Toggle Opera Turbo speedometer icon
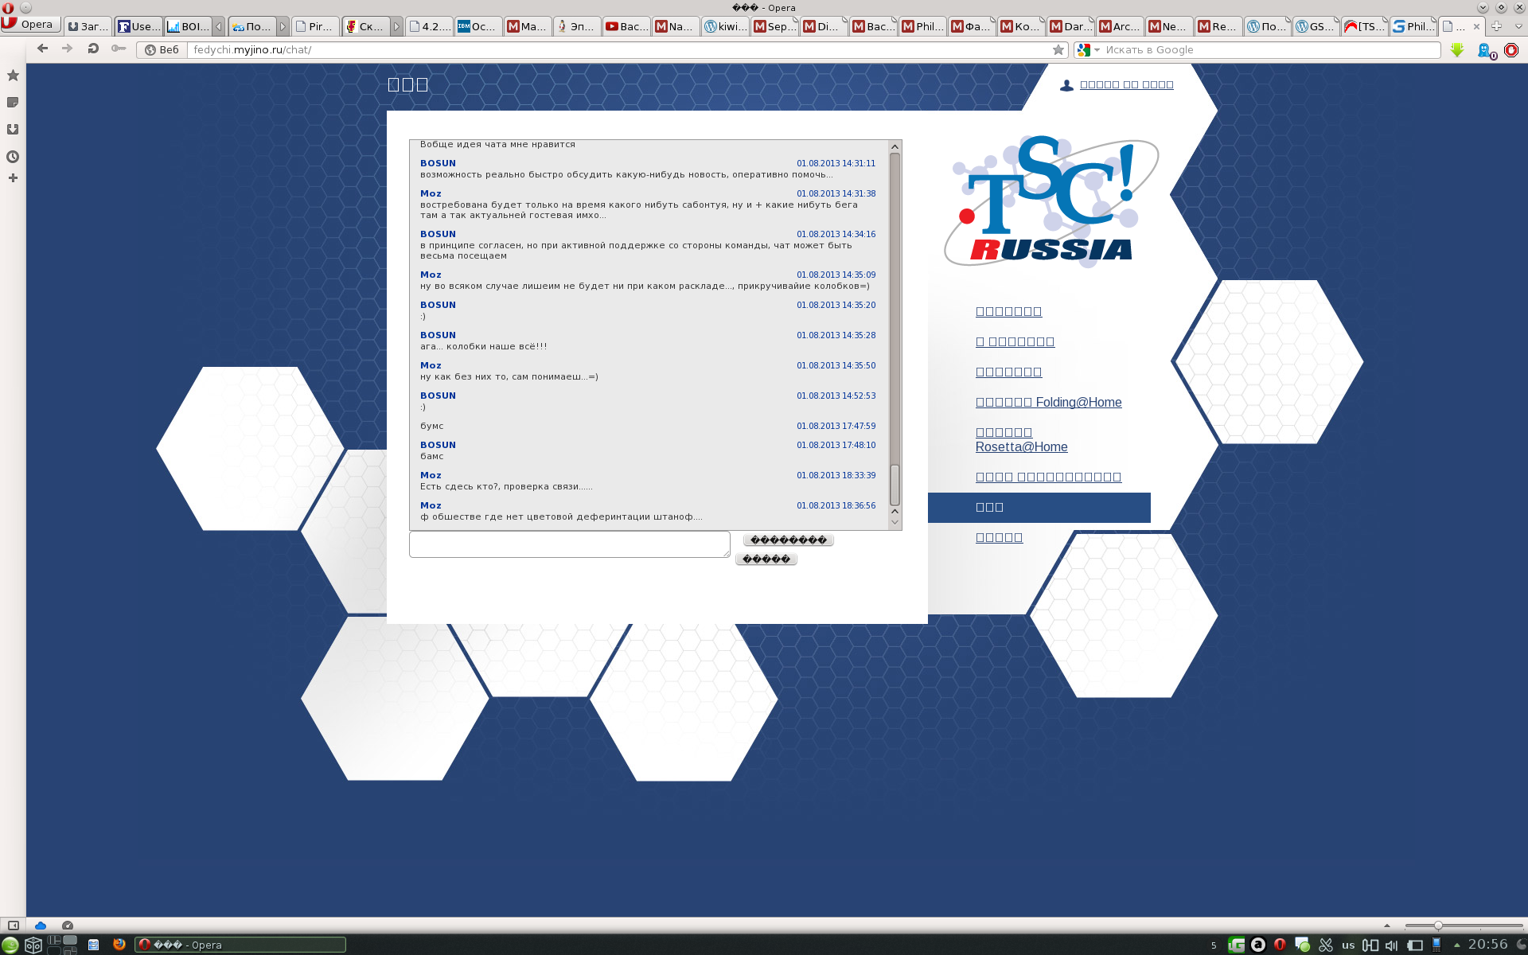The image size is (1528, 955). pos(68,926)
